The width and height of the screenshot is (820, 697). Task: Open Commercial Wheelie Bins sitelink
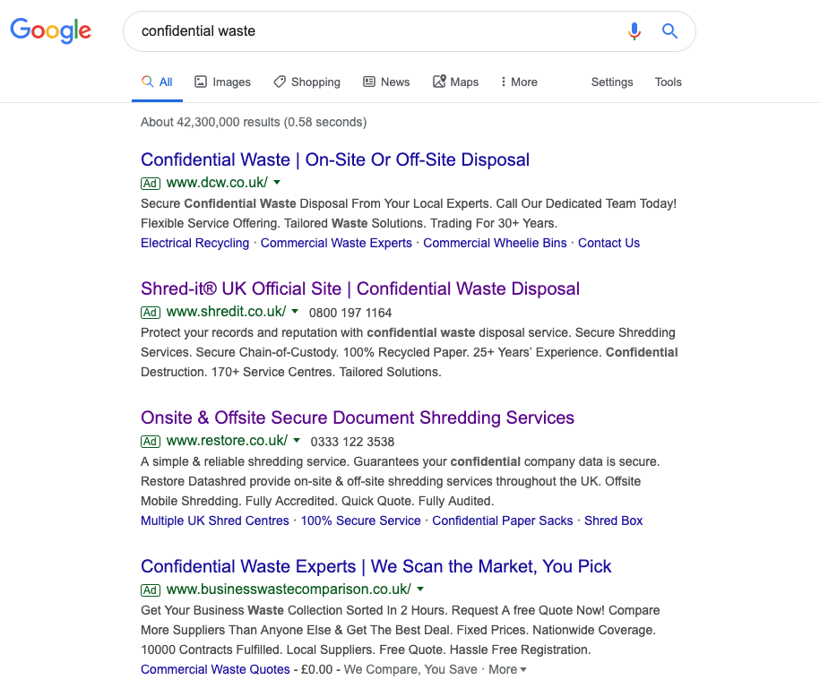[x=495, y=243]
